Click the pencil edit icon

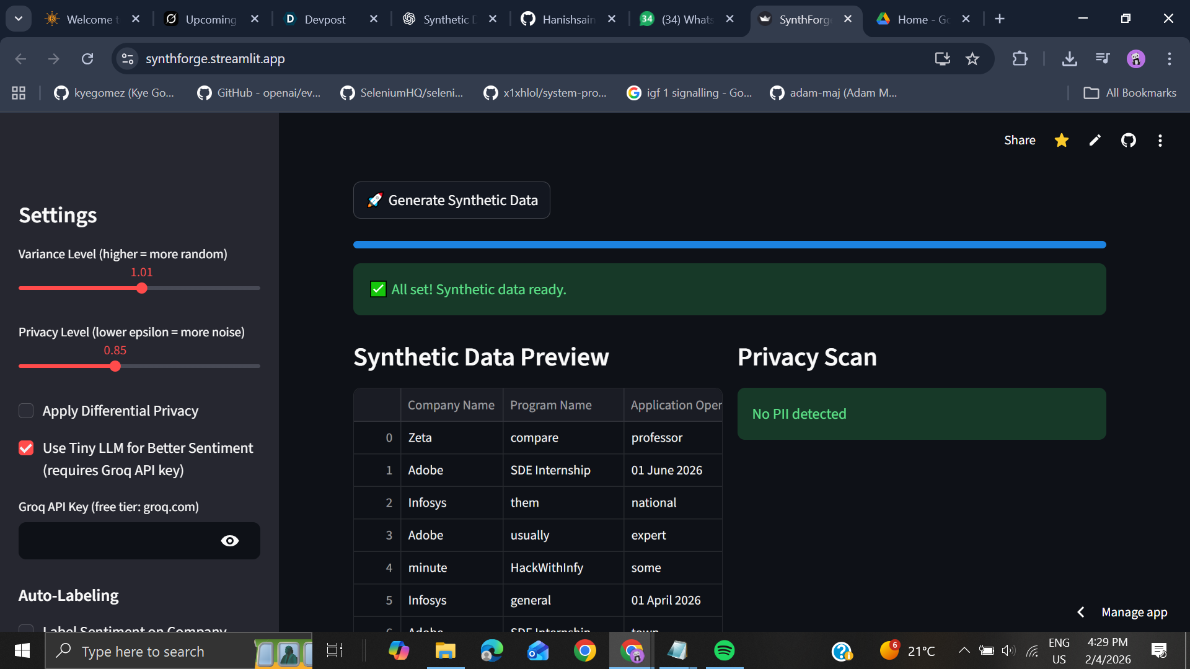(1095, 141)
